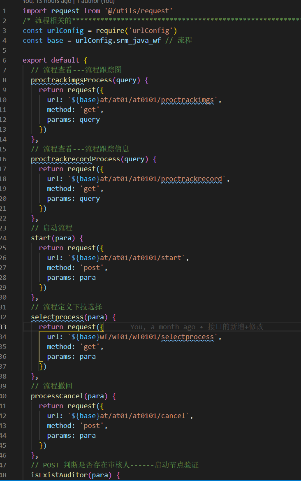Click 'params: para' on line 28

[x=72, y=278]
